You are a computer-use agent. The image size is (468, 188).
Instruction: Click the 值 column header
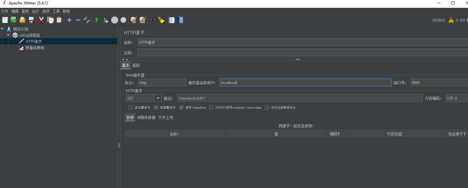click(276, 134)
